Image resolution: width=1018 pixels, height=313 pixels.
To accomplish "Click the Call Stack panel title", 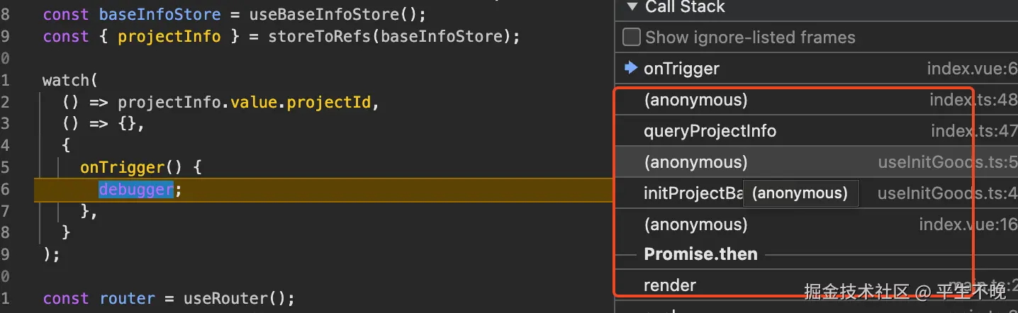I will [684, 7].
